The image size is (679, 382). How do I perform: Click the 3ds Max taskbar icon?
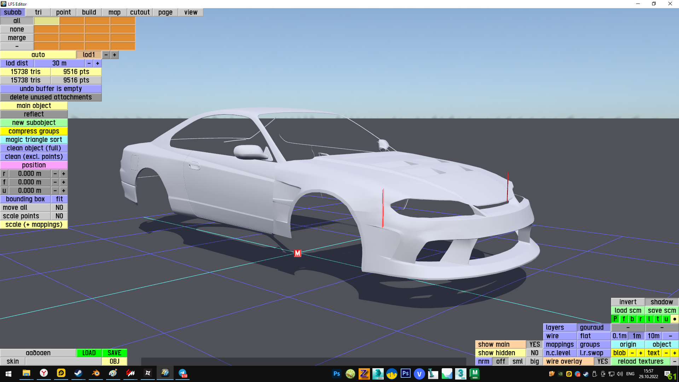[x=460, y=374]
